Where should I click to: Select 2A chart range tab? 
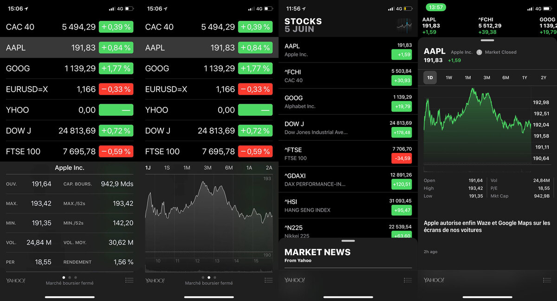269,168
